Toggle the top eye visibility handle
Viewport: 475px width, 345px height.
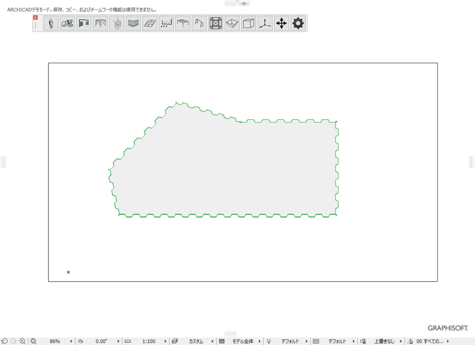point(244,4)
